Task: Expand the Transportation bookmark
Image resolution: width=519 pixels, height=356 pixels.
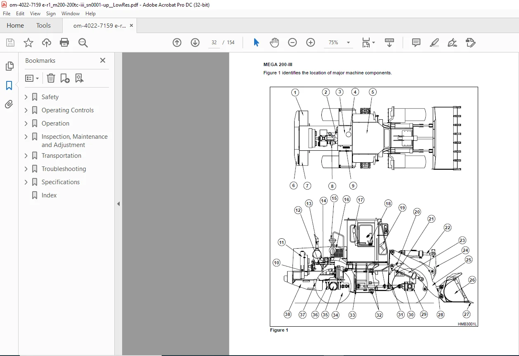Action: [x=26, y=156]
